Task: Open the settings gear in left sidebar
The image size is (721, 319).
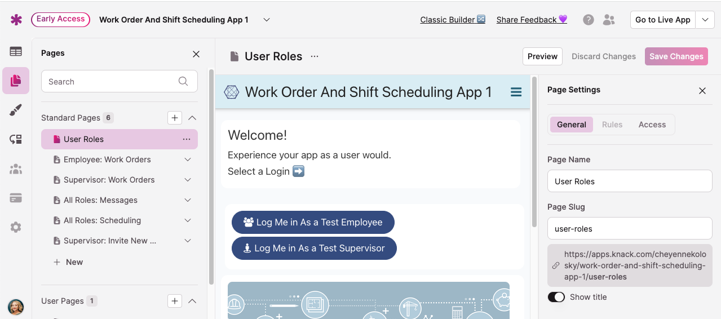Action: click(x=16, y=227)
